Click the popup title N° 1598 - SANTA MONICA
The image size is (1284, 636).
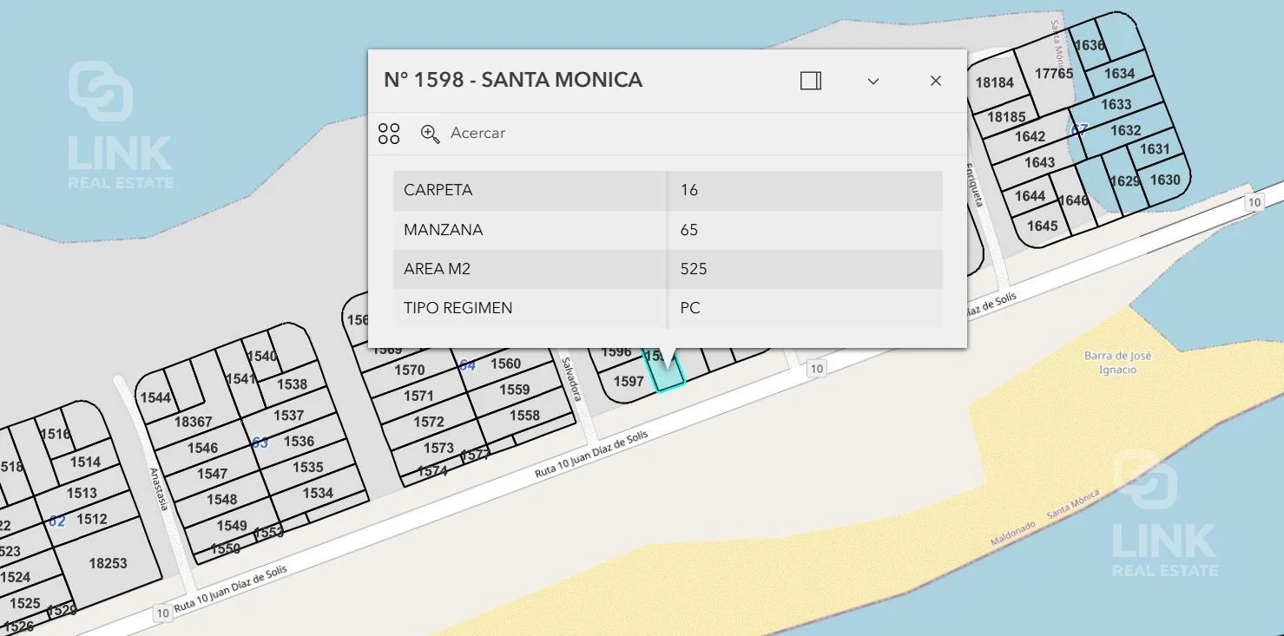point(513,80)
